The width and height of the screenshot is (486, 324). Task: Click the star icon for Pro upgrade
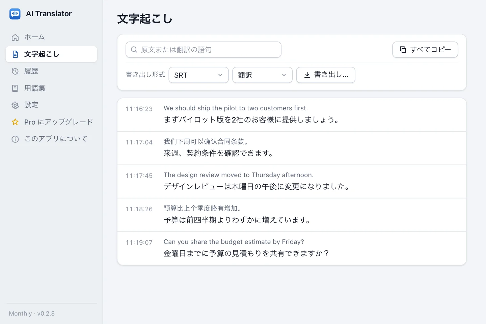pos(15,122)
